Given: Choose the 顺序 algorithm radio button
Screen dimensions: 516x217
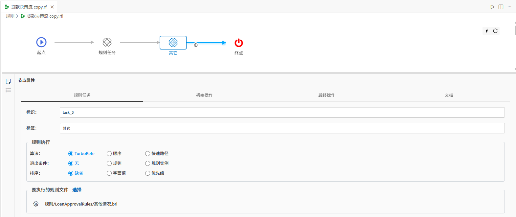Looking at the screenshot, I should point(109,153).
